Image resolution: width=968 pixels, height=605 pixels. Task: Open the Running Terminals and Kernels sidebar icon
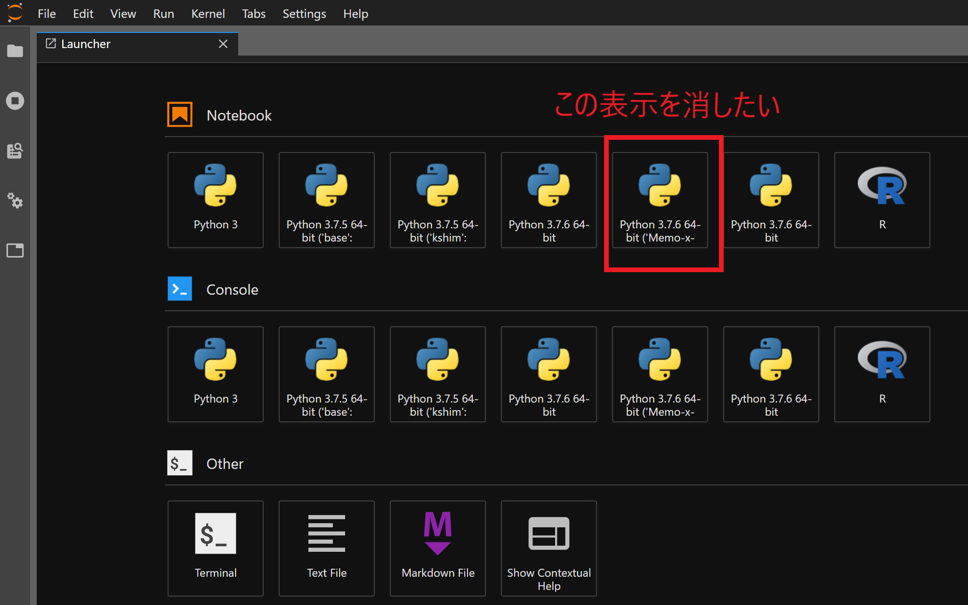coord(15,101)
